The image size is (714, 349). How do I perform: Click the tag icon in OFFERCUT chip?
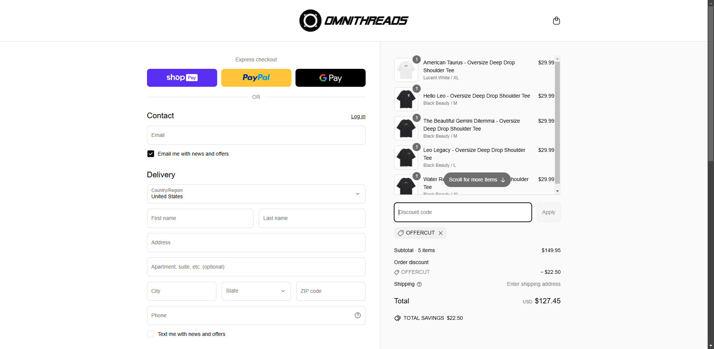tap(401, 233)
